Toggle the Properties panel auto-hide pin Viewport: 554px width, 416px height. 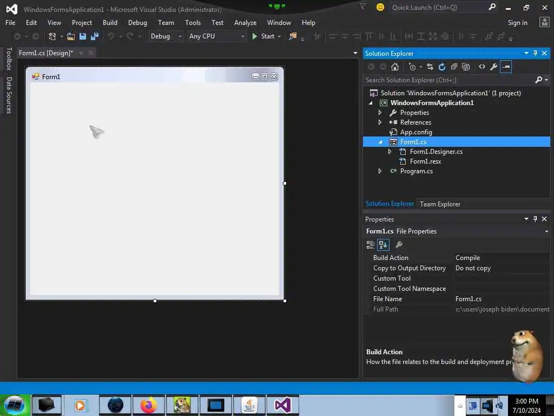point(535,219)
